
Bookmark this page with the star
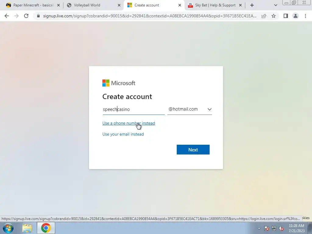[x=274, y=16]
